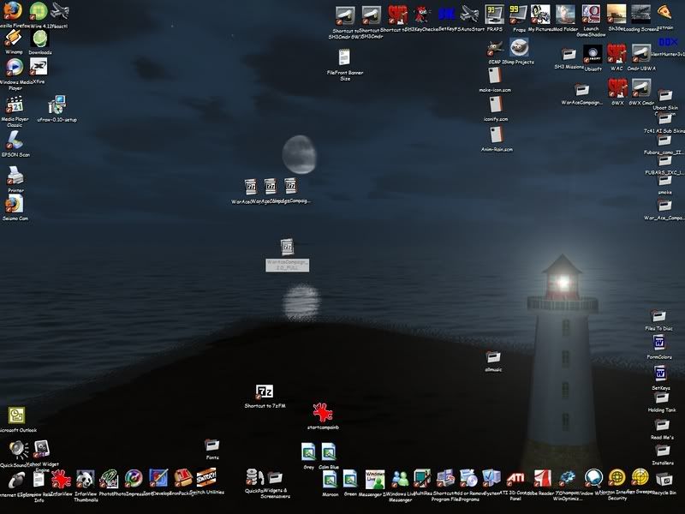Open the Fonts folder
Viewport: 685px width, 514px height.
point(212,445)
